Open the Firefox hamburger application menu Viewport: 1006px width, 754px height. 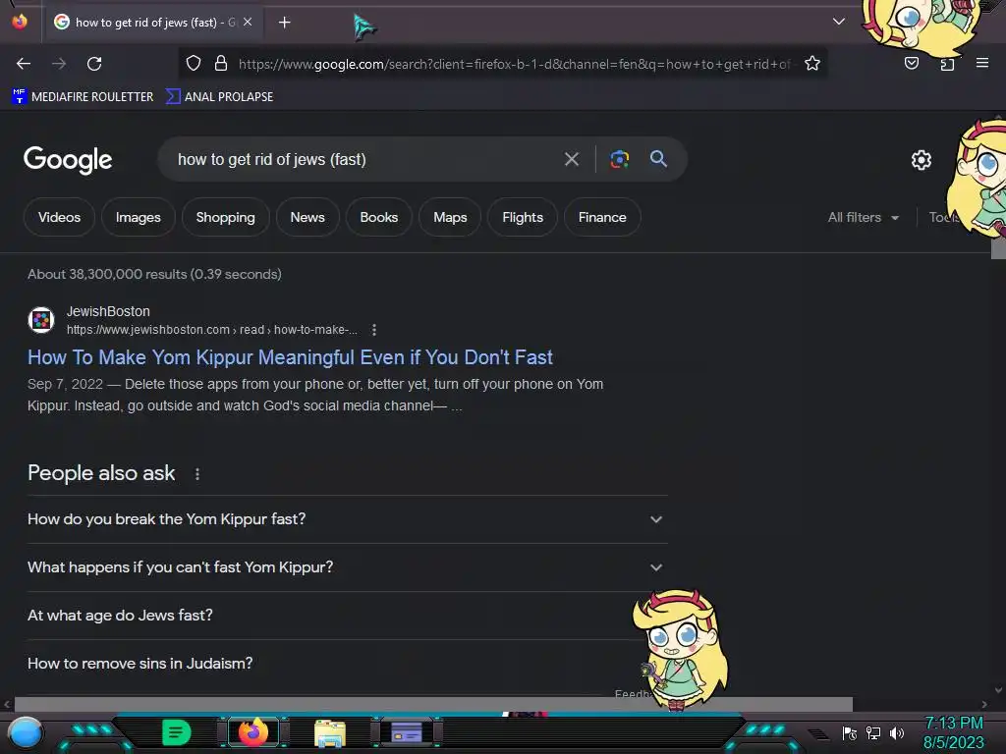click(982, 63)
